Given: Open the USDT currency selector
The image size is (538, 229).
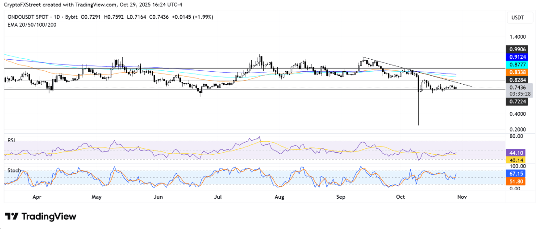Looking at the screenshot, I should coord(516,18).
